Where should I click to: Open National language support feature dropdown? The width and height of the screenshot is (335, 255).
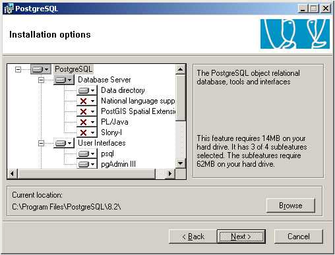[x=87, y=101]
